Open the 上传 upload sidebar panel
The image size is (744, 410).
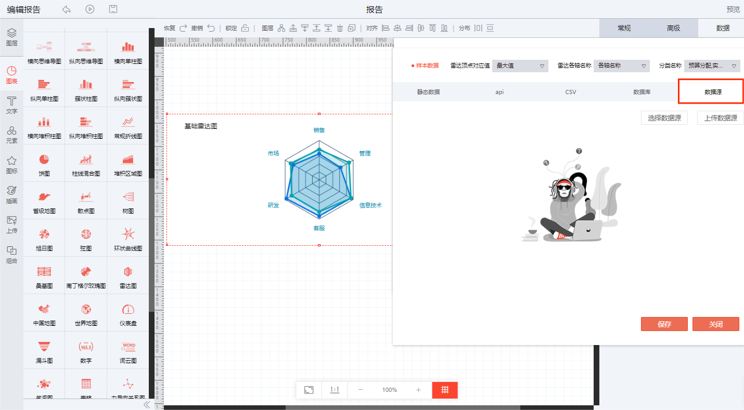coord(11,224)
